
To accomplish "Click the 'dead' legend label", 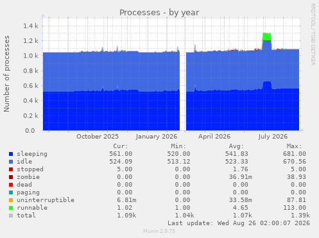I will click(x=24, y=185).
